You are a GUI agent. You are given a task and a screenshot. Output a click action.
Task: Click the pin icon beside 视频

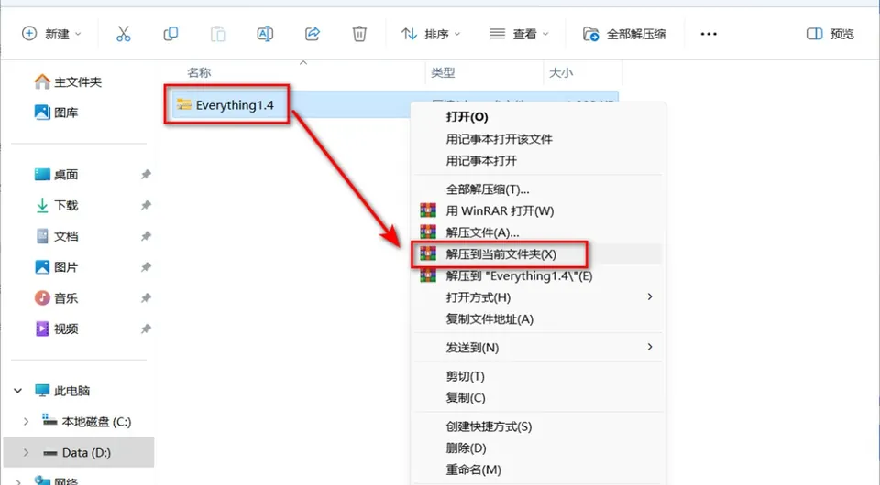(146, 329)
